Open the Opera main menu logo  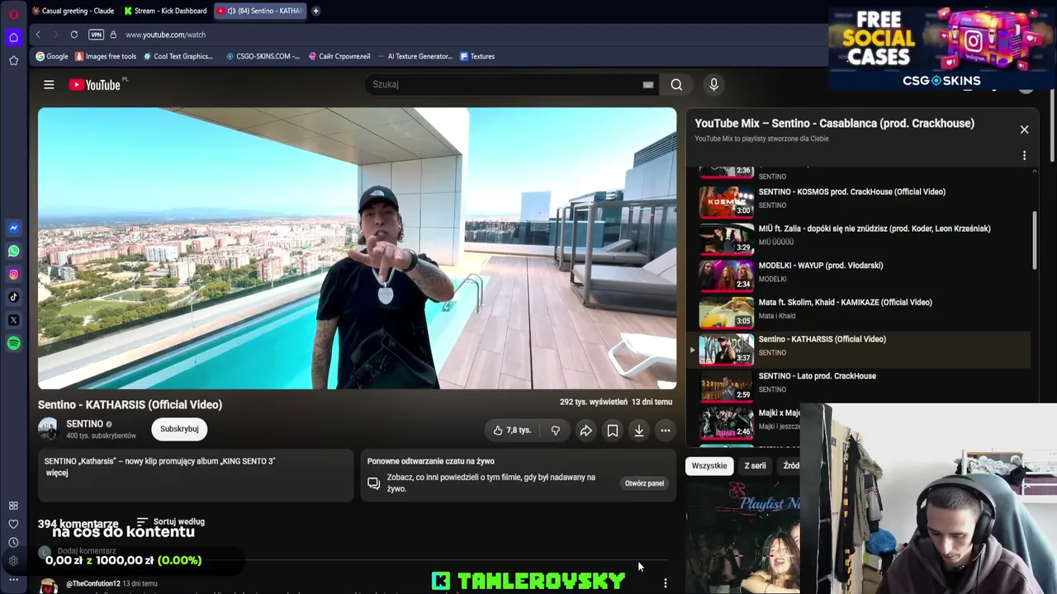click(13, 14)
